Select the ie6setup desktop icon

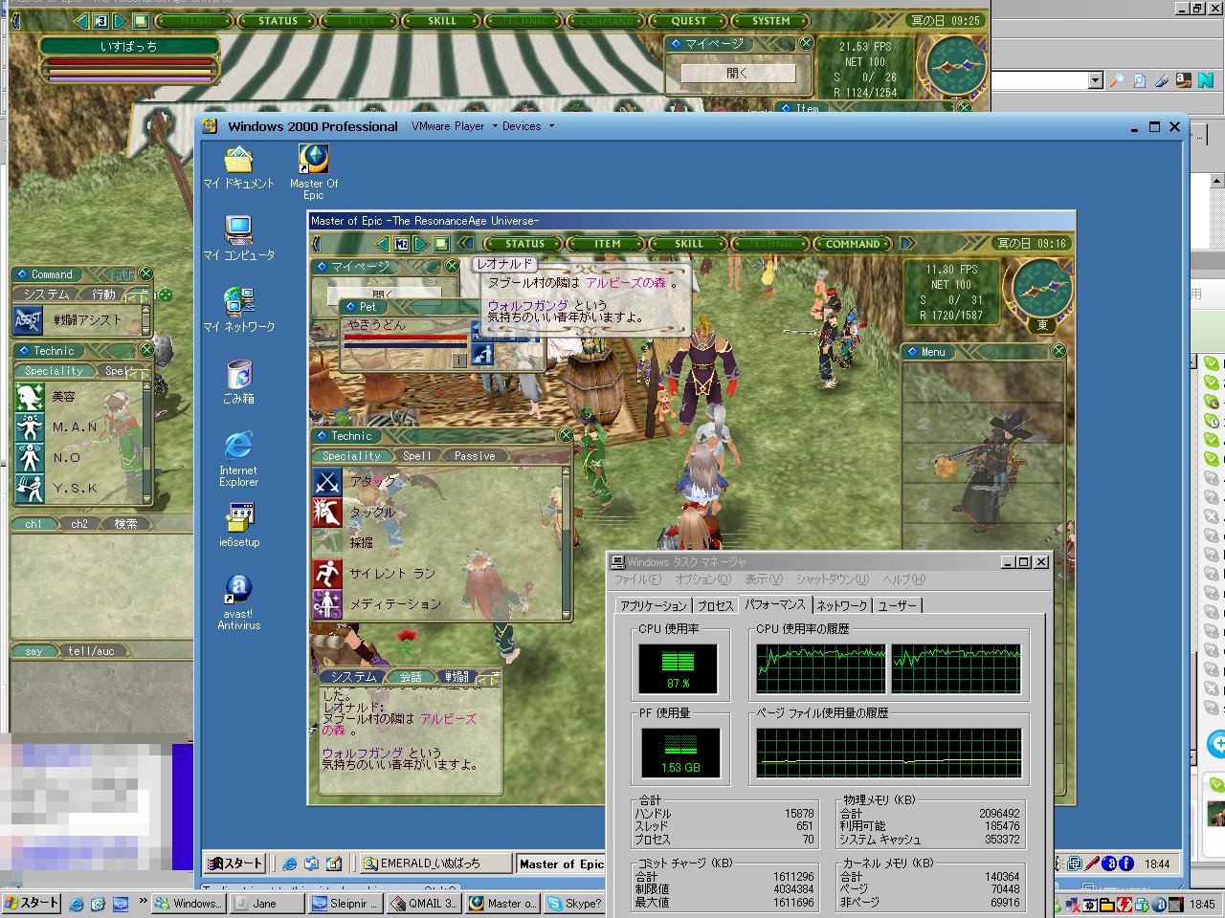coord(239,525)
